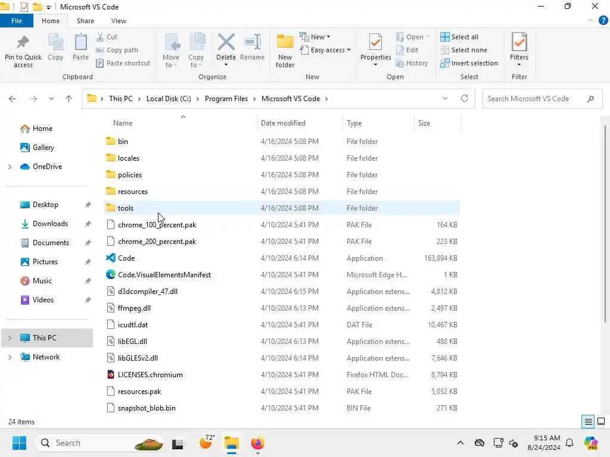The height and width of the screenshot is (457, 610).
Task: Go back with the back arrow
Action: (13, 99)
